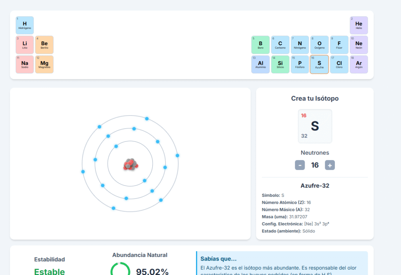Select the Fluorine element tile
401x275 pixels.
tap(339, 45)
